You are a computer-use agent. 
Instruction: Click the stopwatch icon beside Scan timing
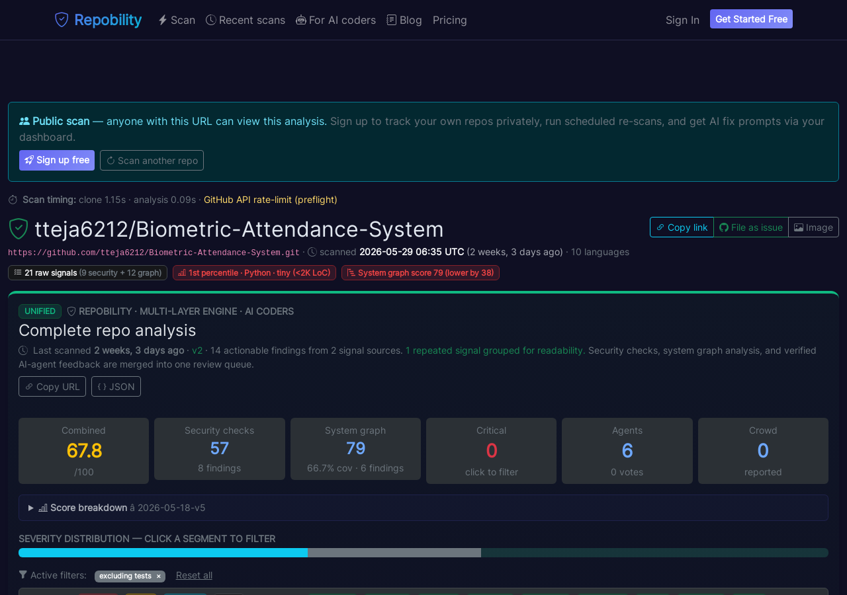tap(13, 200)
